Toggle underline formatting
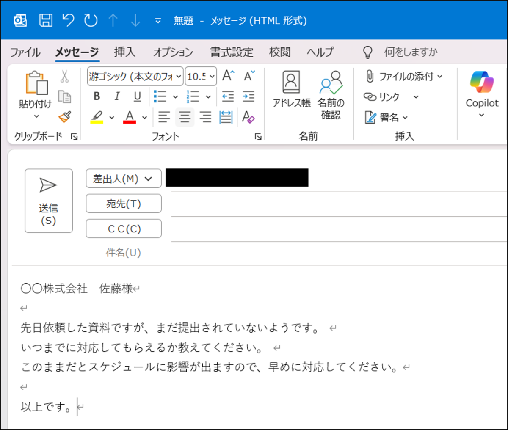The width and height of the screenshot is (508, 430). [x=137, y=96]
